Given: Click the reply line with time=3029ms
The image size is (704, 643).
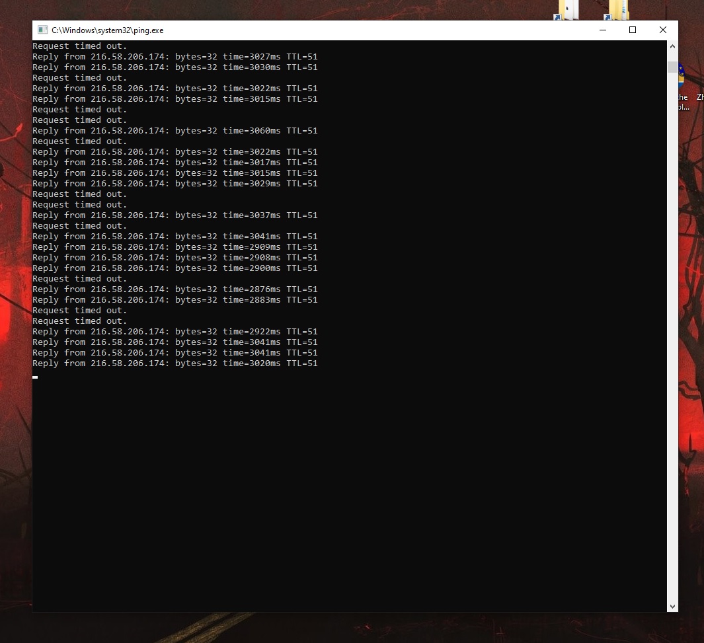Looking at the screenshot, I should (175, 184).
